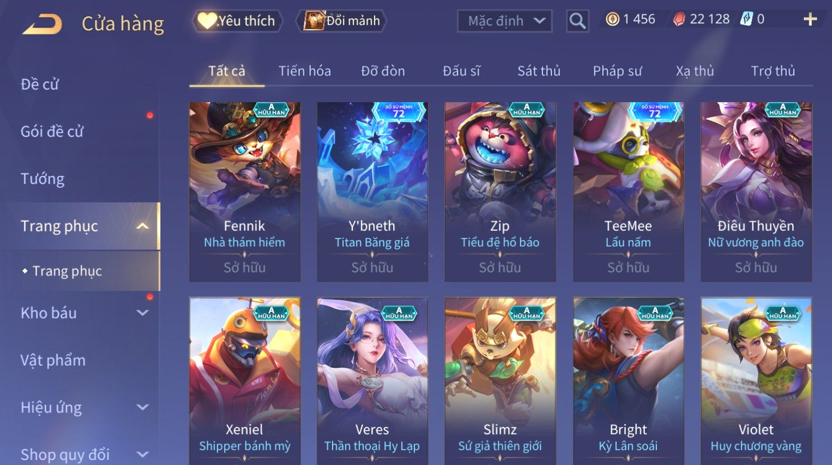Switch to the Pháp sư tab
This screenshot has height=465, width=832.
[x=617, y=71]
